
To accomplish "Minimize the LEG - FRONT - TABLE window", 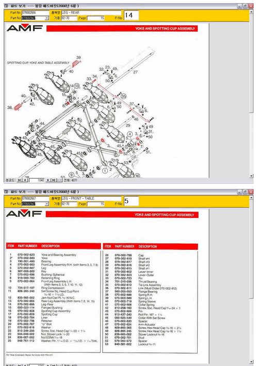I will tap(240, 192).
